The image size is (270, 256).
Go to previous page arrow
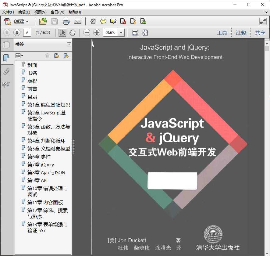7,32
